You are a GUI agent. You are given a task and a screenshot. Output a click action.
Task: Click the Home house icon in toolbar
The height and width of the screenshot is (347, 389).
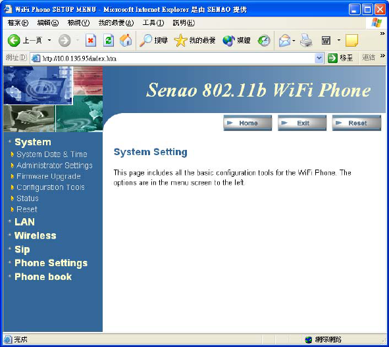point(126,40)
